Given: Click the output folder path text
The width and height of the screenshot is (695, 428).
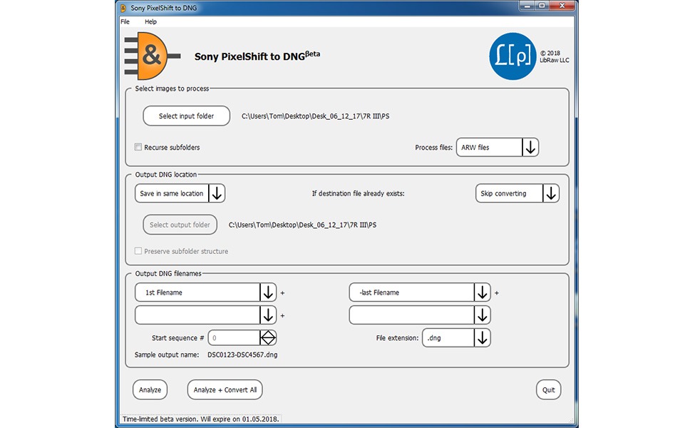Looking at the screenshot, I should pyautogui.click(x=302, y=225).
